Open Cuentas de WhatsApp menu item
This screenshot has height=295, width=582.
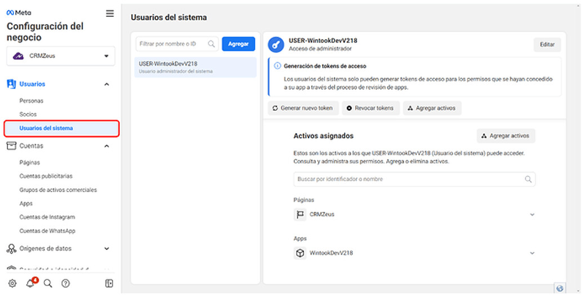pos(47,231)
